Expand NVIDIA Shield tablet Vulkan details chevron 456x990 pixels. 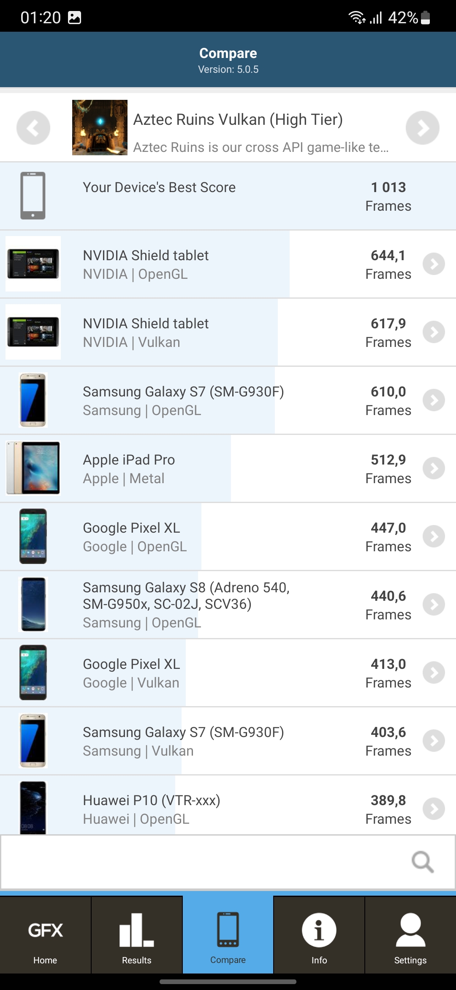pyautogui.click(x=434, y=333)
